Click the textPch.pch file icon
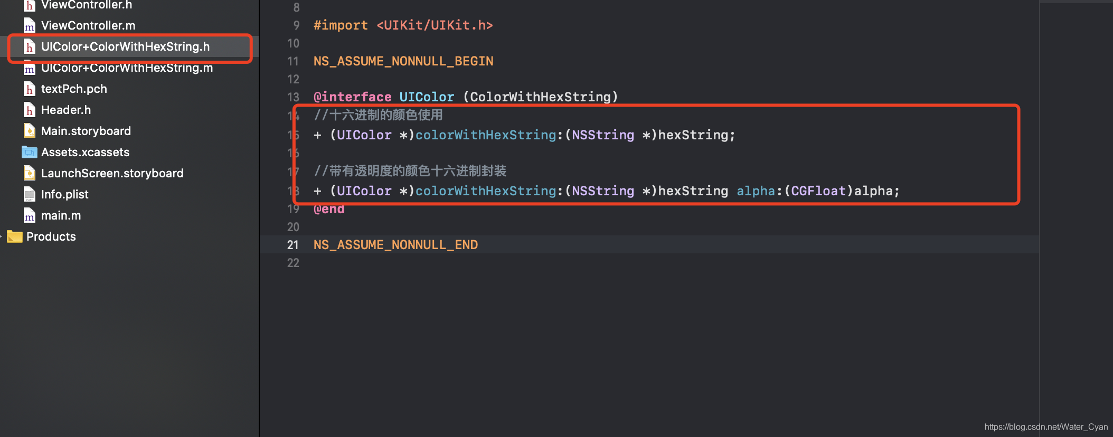Screen dimensions: 1113x437 tap(30, 89)
